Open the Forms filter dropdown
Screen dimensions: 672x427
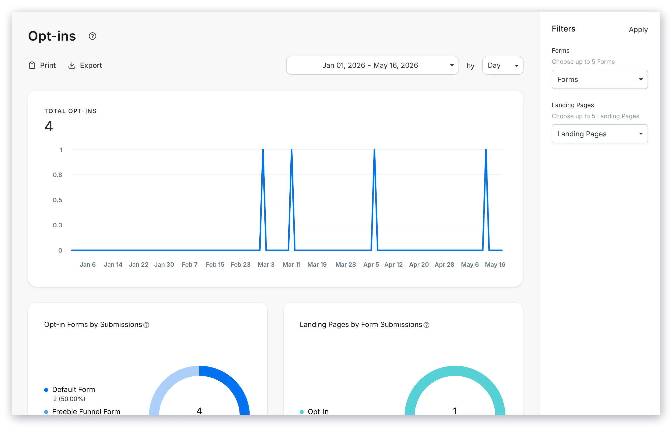tap(599, 80)
